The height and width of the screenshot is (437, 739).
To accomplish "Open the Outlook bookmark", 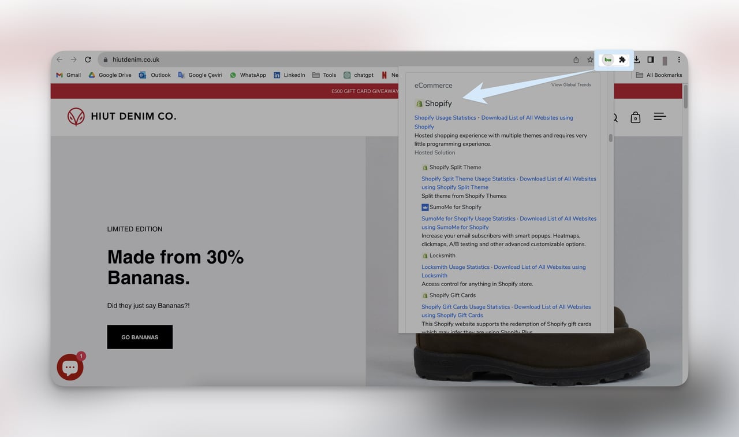I will pos(155,75).
